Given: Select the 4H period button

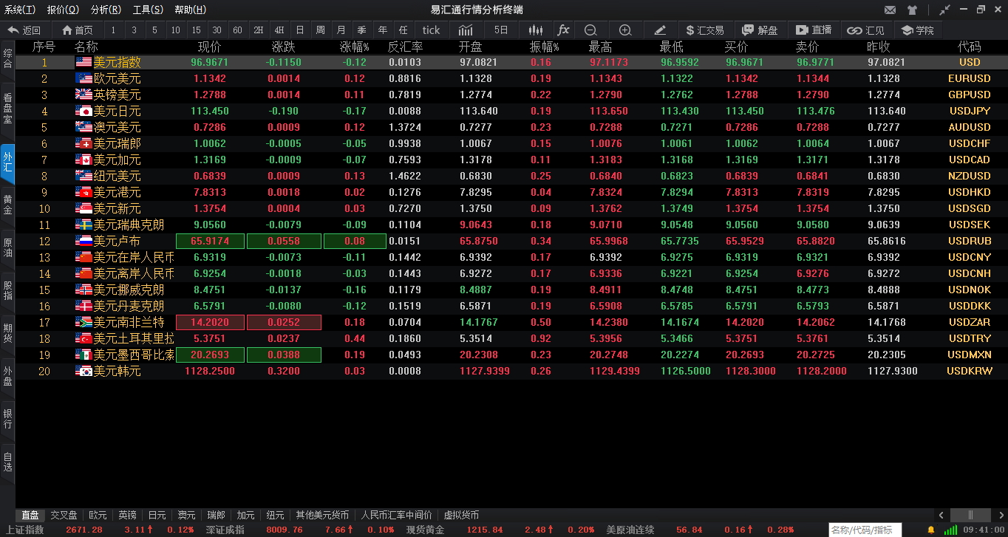Looking at the screenshot, I should (279, 30).
